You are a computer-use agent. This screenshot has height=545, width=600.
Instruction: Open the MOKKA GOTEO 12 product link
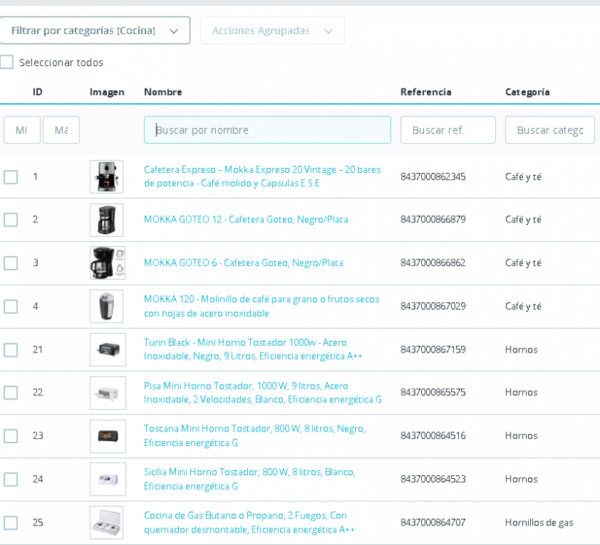[x=246, y=219]
